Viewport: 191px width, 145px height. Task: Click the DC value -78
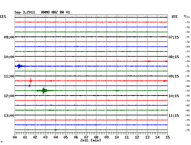click(187, 61)
